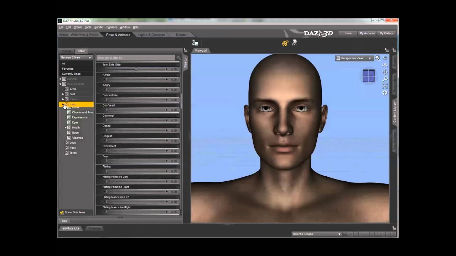Image resolution: width=456 pixels, height=256 pixels.
Task: Toggle the Show Sub Items checkbox
Action: pyautogui.click(x=62, y=213)
